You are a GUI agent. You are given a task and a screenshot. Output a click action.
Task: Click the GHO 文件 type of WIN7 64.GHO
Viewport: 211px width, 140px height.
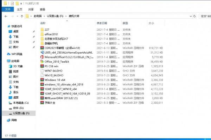click(x=129, y=71)
